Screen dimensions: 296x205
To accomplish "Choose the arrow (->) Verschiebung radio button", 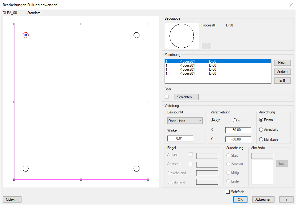I will pos(235,120).
